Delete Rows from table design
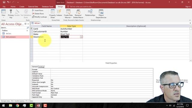The height and width of the screenshot is (108, 192). (38, 13)
